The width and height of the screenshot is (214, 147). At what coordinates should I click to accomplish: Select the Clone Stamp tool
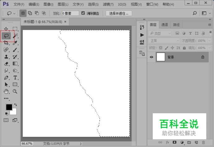pyautogui.click(x=6, y=57)
